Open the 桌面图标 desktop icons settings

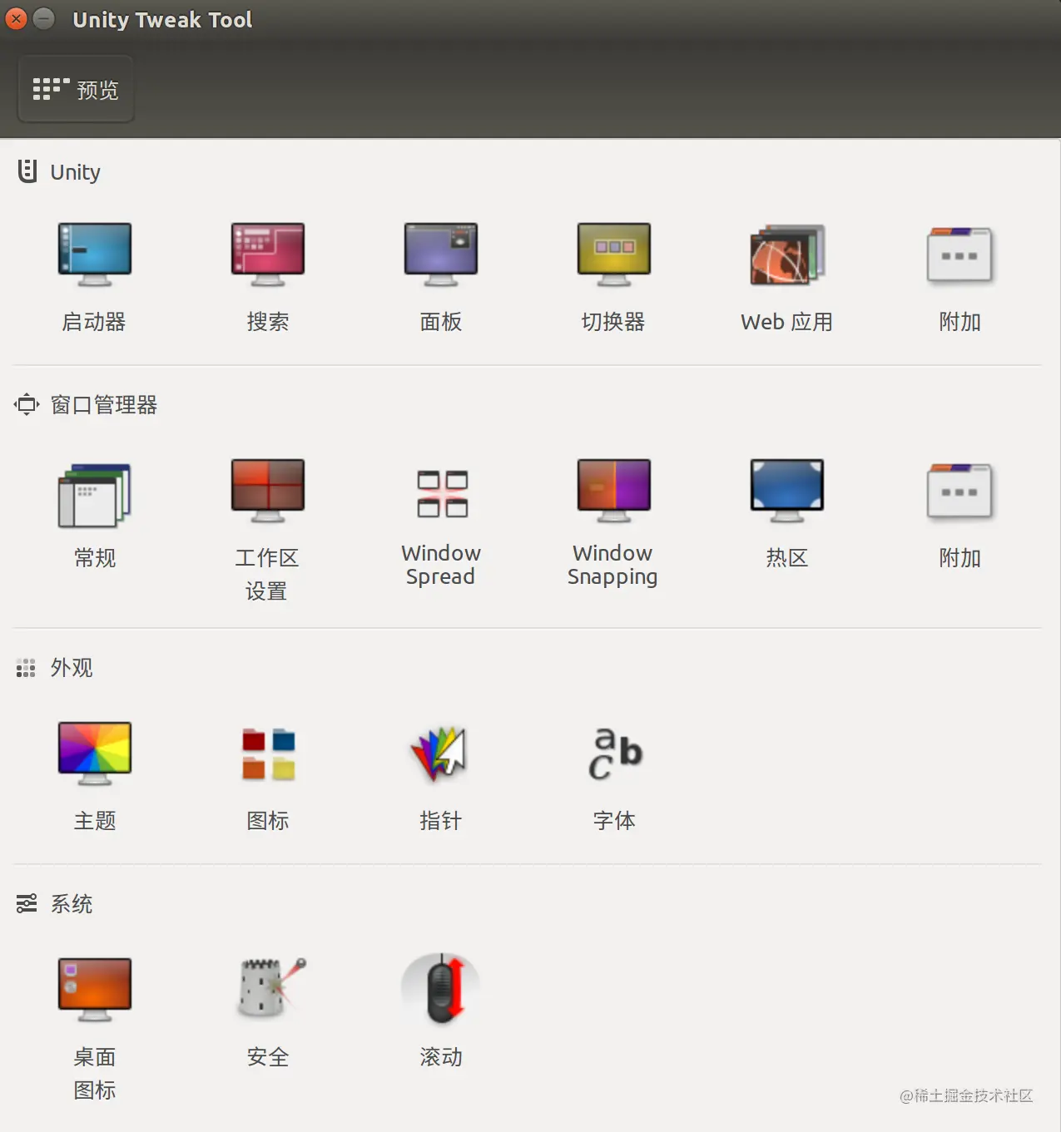[x=94, y=990]
